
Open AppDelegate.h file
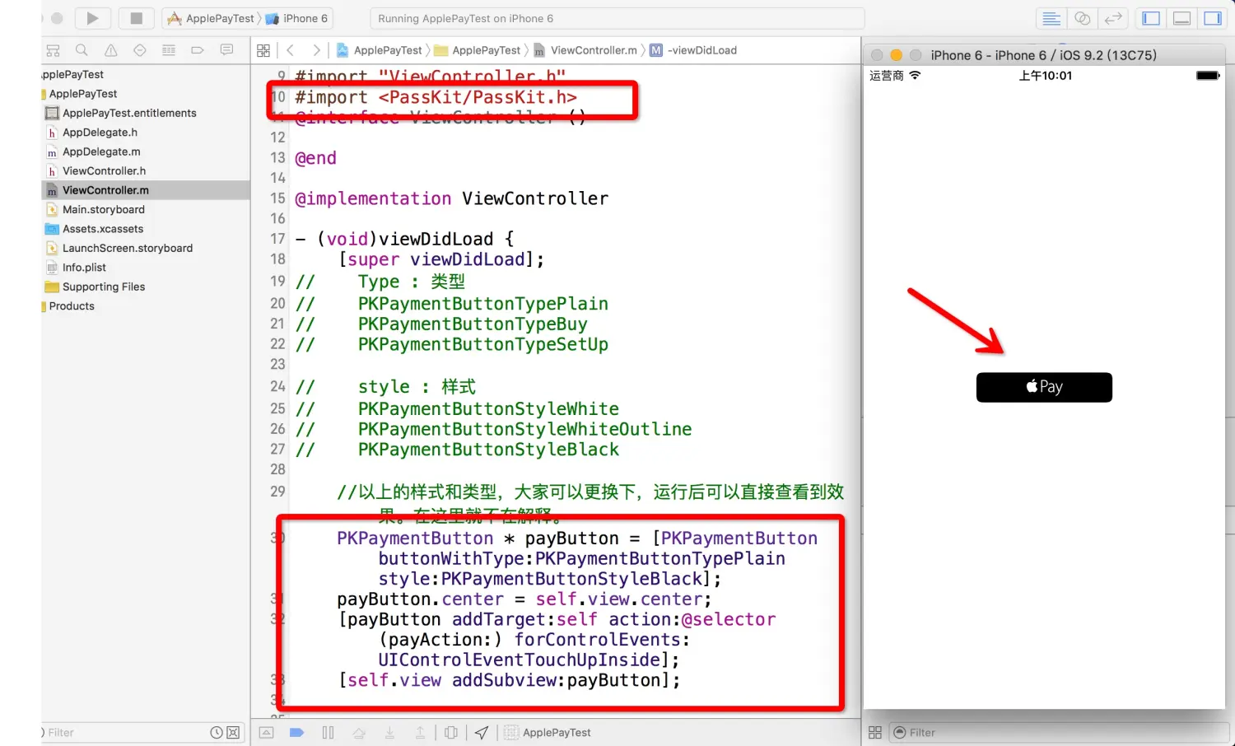pyautogui.click(x=100, y=132)
